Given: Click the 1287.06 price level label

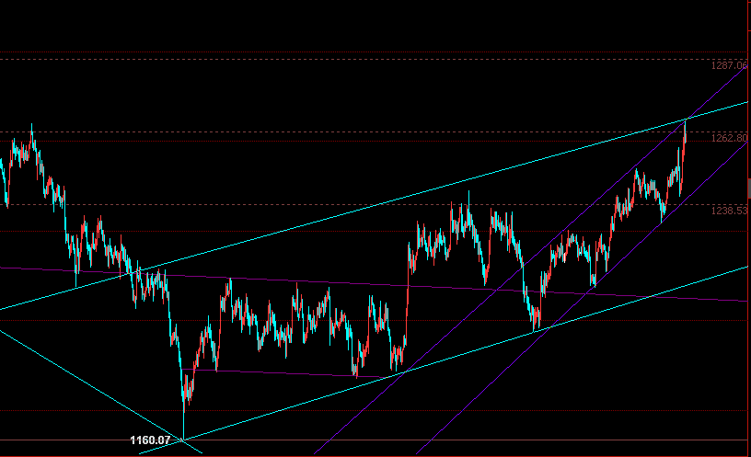Looking at the screenshot, I should 729,65.
